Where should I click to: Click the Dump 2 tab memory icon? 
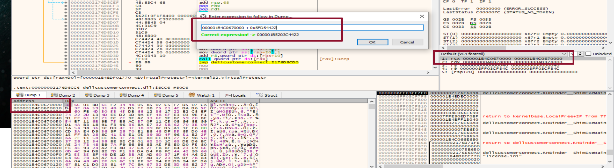tap(54, 95)
